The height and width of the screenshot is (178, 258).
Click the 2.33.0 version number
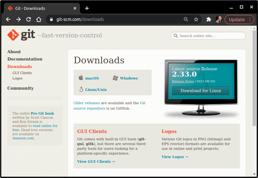coord(184,74)
